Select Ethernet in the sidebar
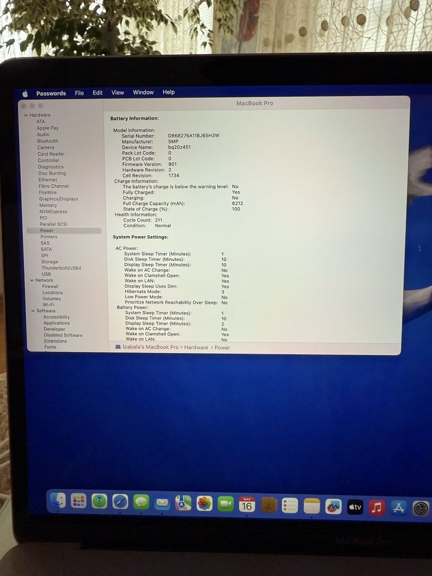Image resolution: width=432 pixels, height=576 pixels. 48,180
